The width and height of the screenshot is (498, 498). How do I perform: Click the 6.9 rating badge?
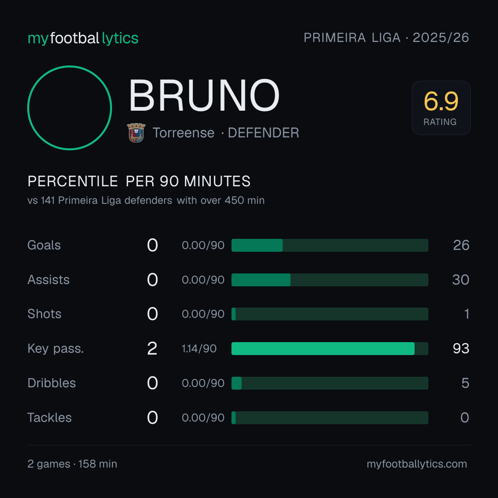tap(441, 108)
